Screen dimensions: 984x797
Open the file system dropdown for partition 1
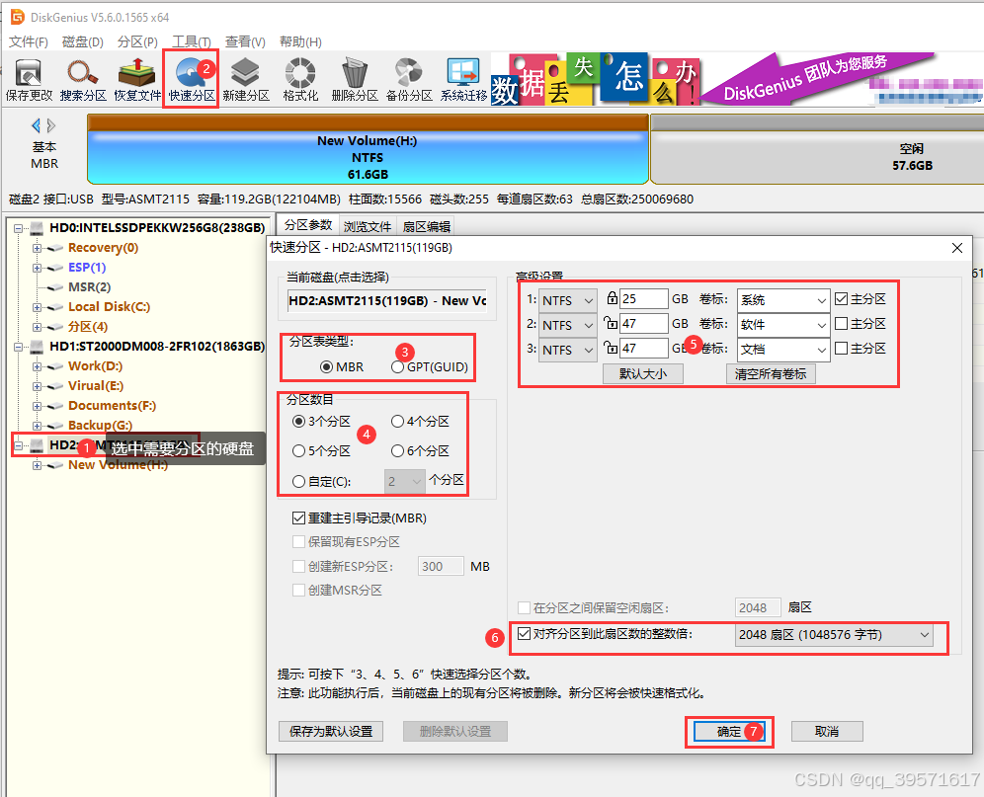pyautogui.click(x=568, y=300)
